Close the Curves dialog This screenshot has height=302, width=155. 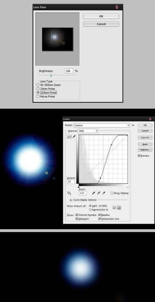[x=150, y=119]
